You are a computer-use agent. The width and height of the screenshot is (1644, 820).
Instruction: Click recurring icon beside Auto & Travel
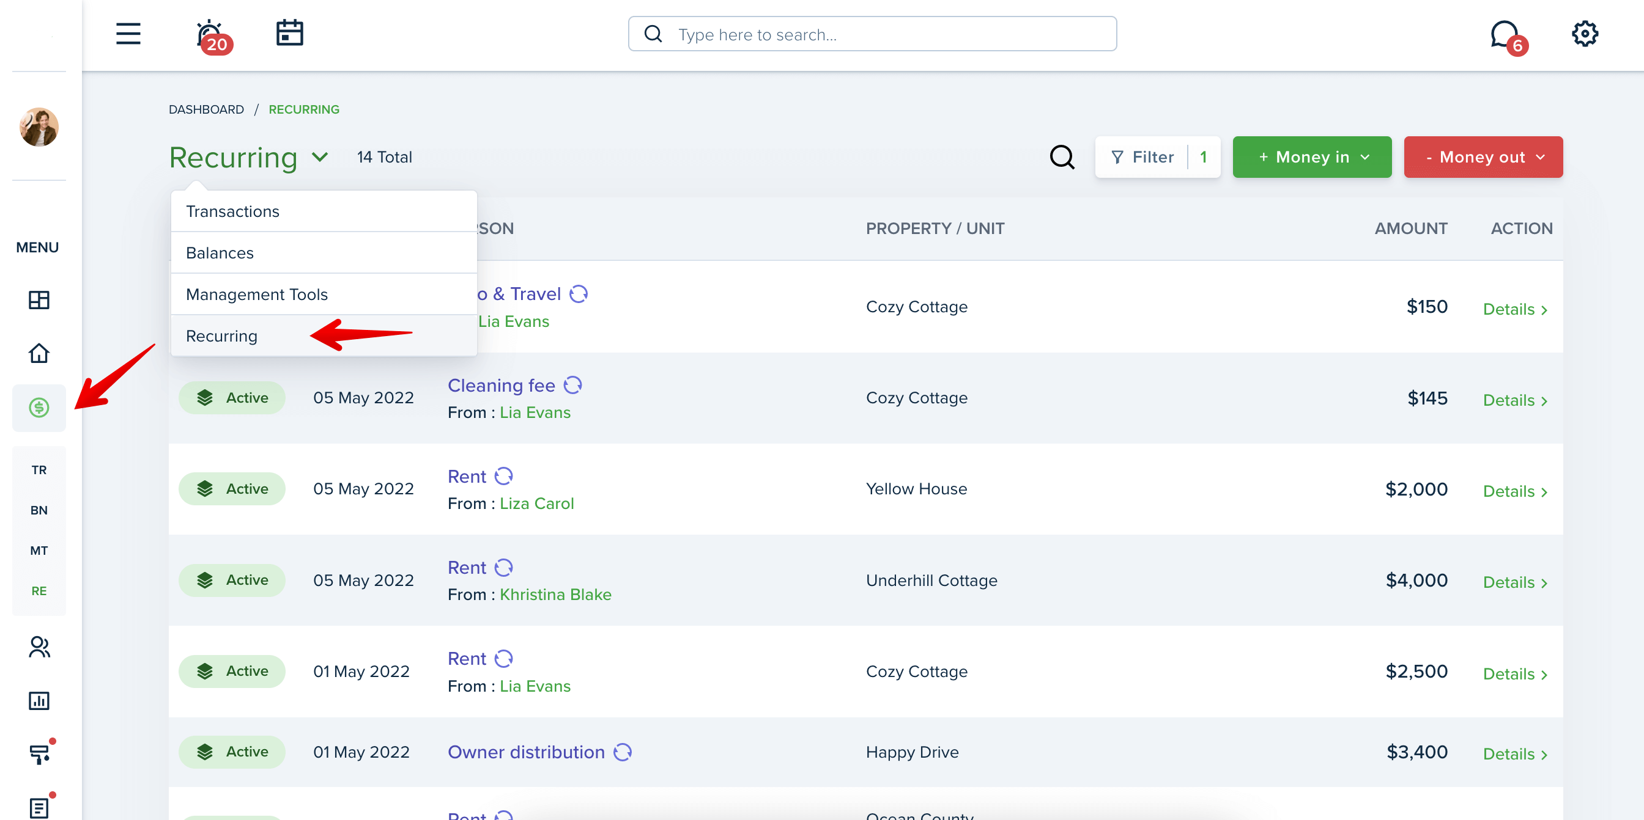pos(579,294)
